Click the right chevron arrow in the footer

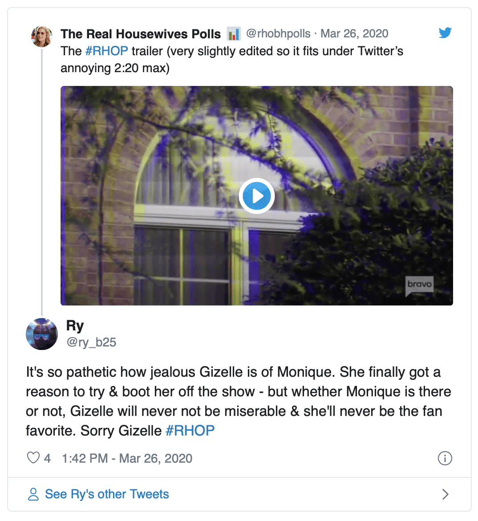[x=445, y=494]
